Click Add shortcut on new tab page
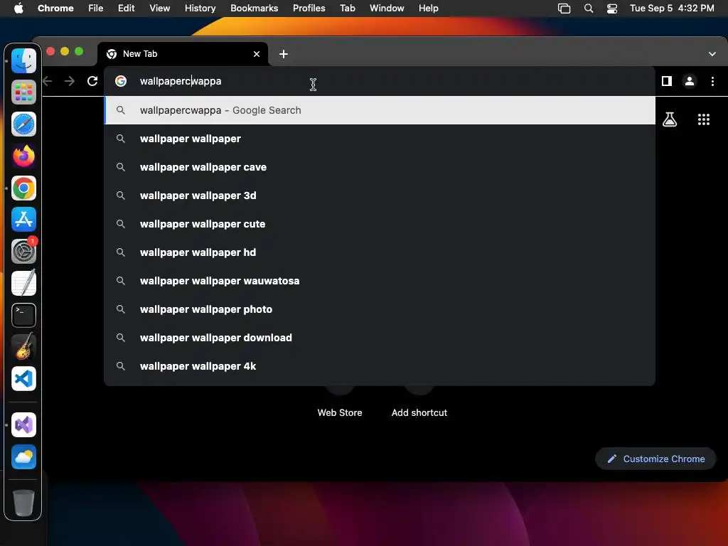Viewport: 728px width, 546px height. click(x=419, y=412)
